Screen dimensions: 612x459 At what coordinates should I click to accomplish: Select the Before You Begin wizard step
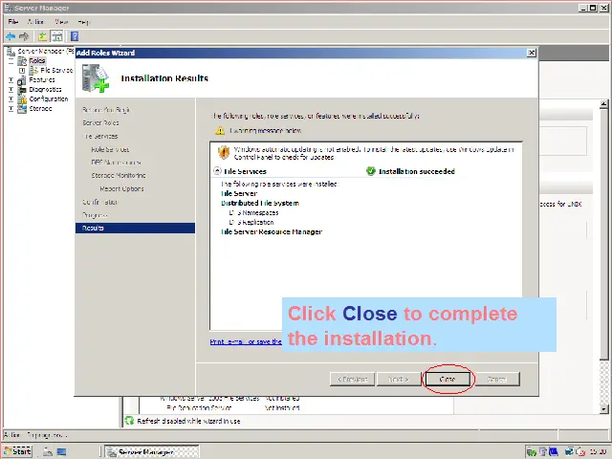tap(106, 110)
